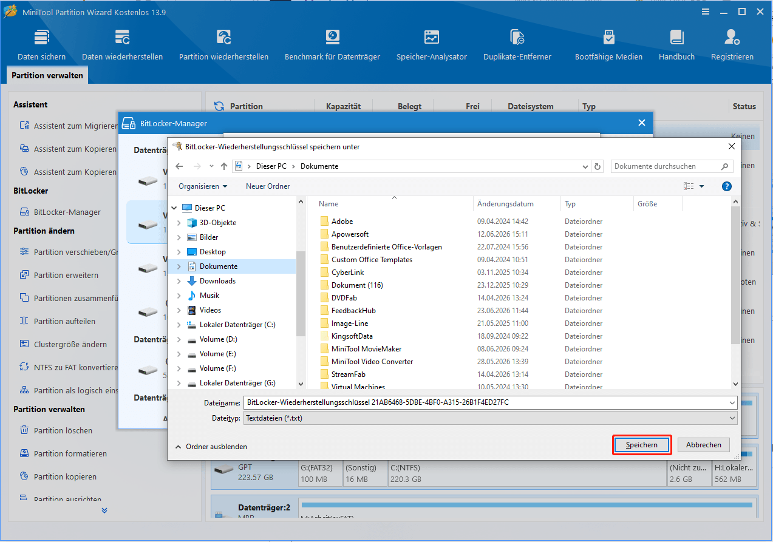Click search magnifier in Dokumente durchsuchen

724,166
